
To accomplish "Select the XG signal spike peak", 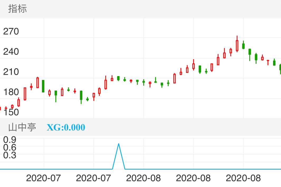I will (118, 144).
